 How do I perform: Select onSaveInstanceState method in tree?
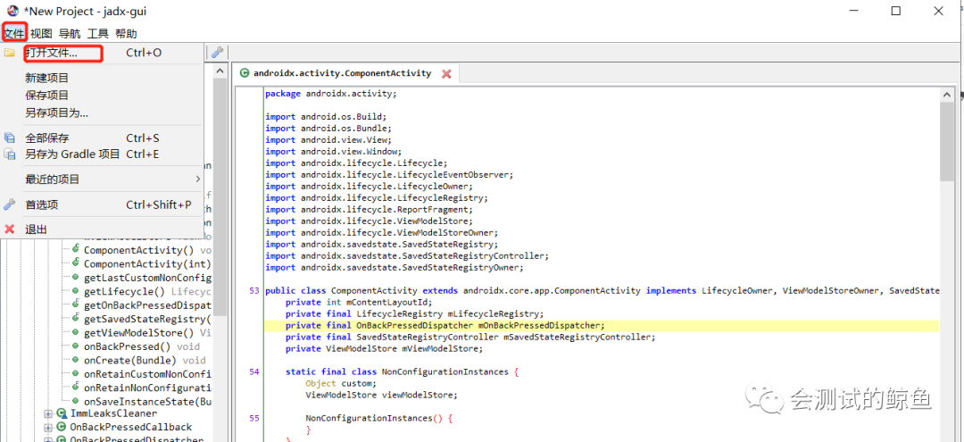tap(147, 402)
